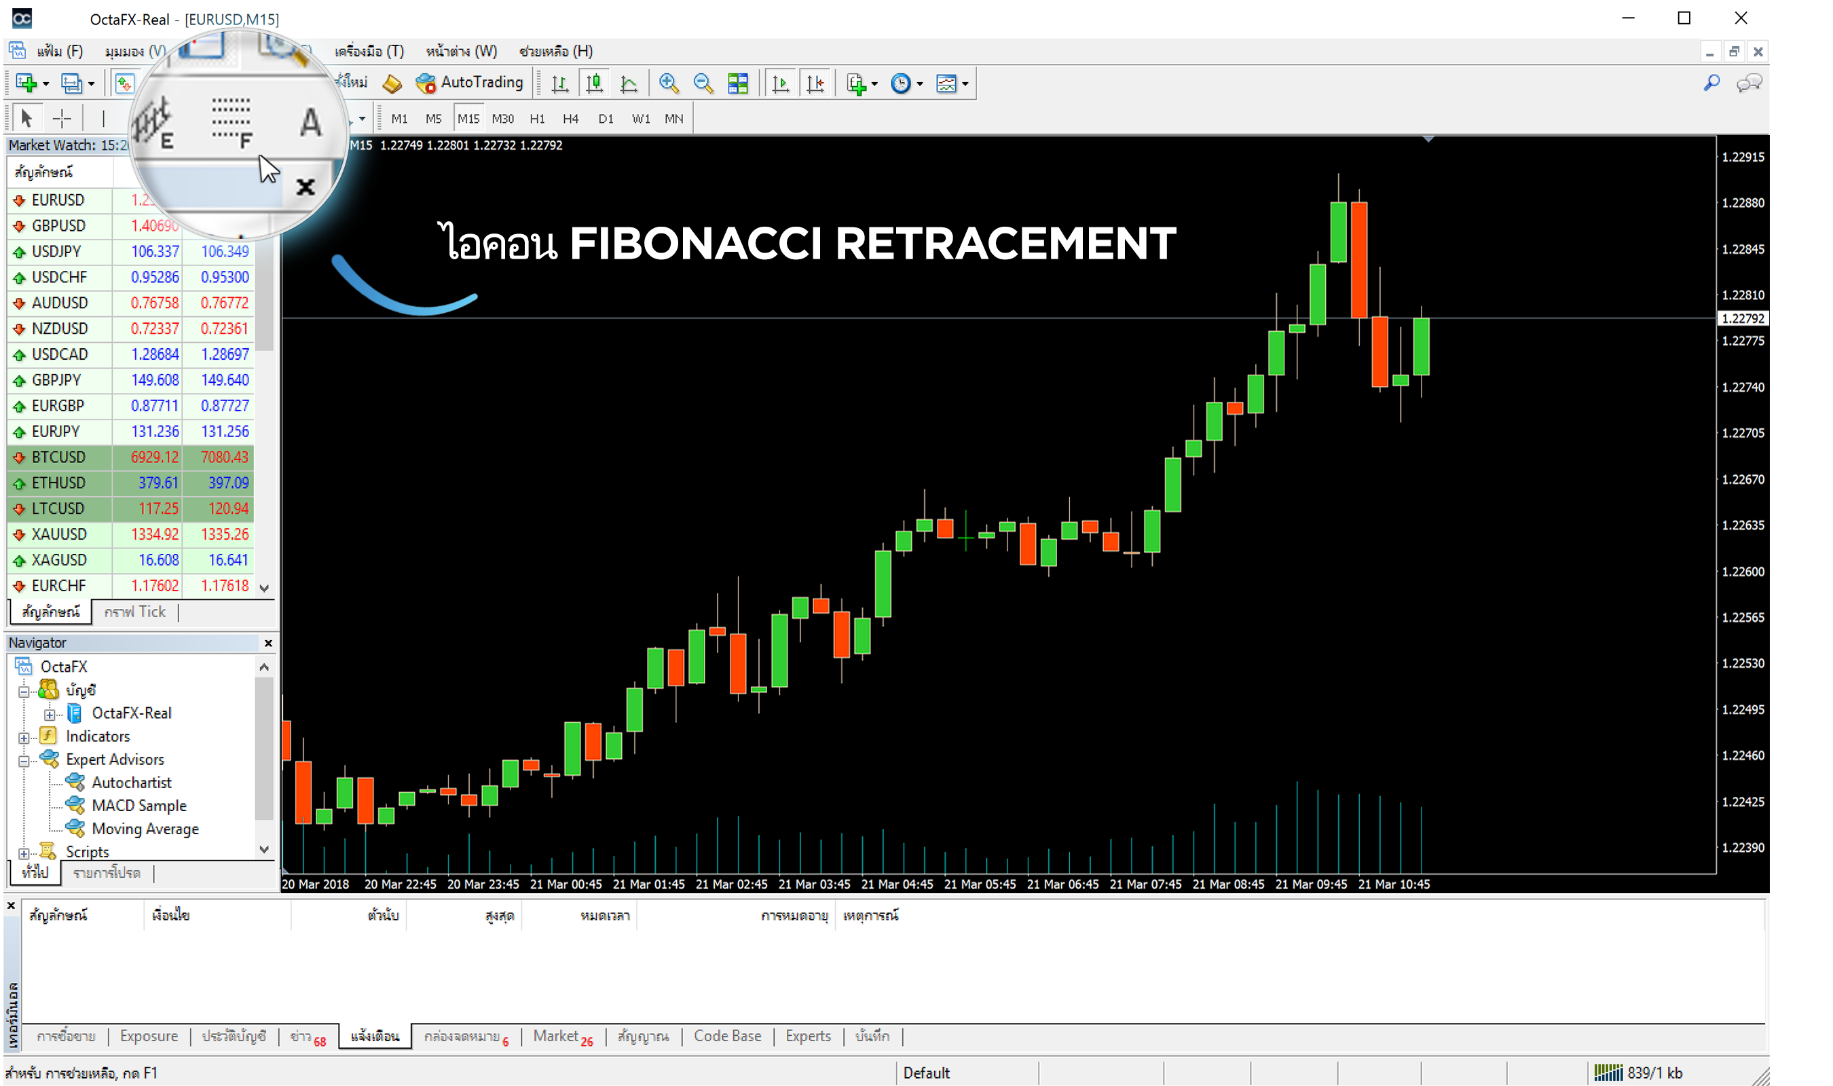Toggle chart shift from right edge
1833x1086 pixels.
point(815,83)
